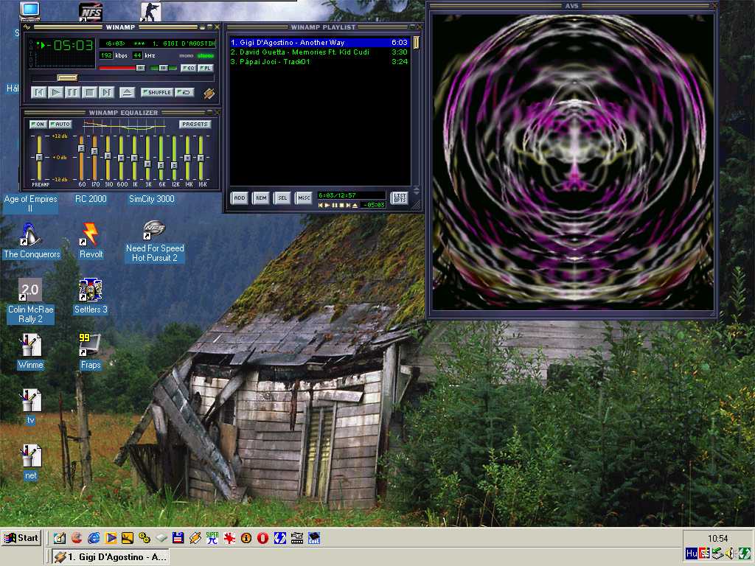Click the Start button
This screenshot has width=755, height=566.
[x=21, y=538]
